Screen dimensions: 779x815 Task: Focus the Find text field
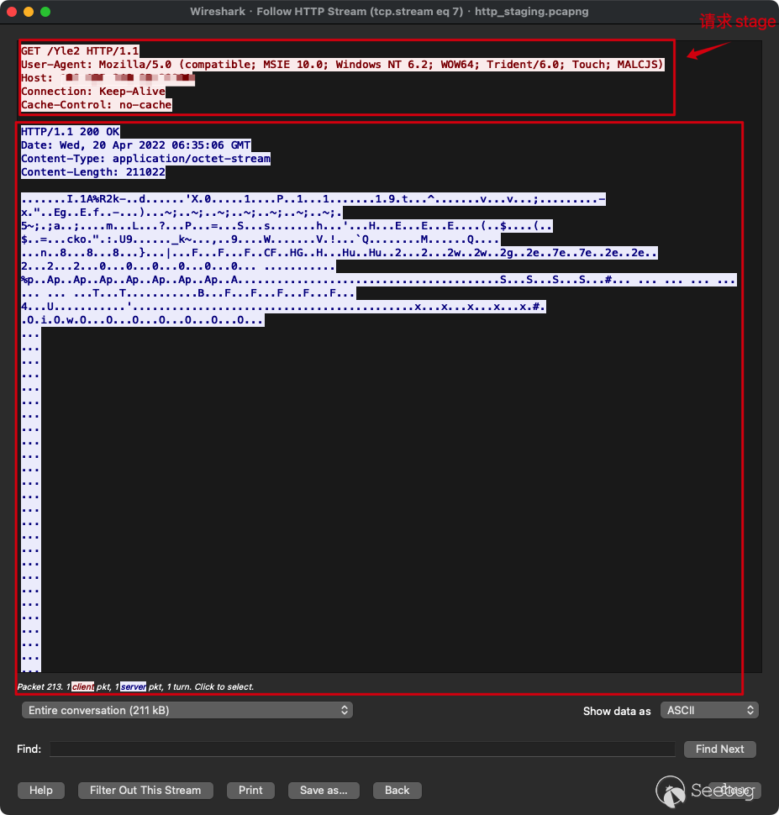362,749
